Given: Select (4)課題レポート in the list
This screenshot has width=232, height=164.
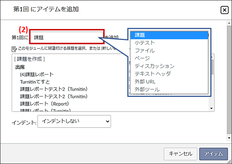Looking at the screenshot, I should click(37, 74).
